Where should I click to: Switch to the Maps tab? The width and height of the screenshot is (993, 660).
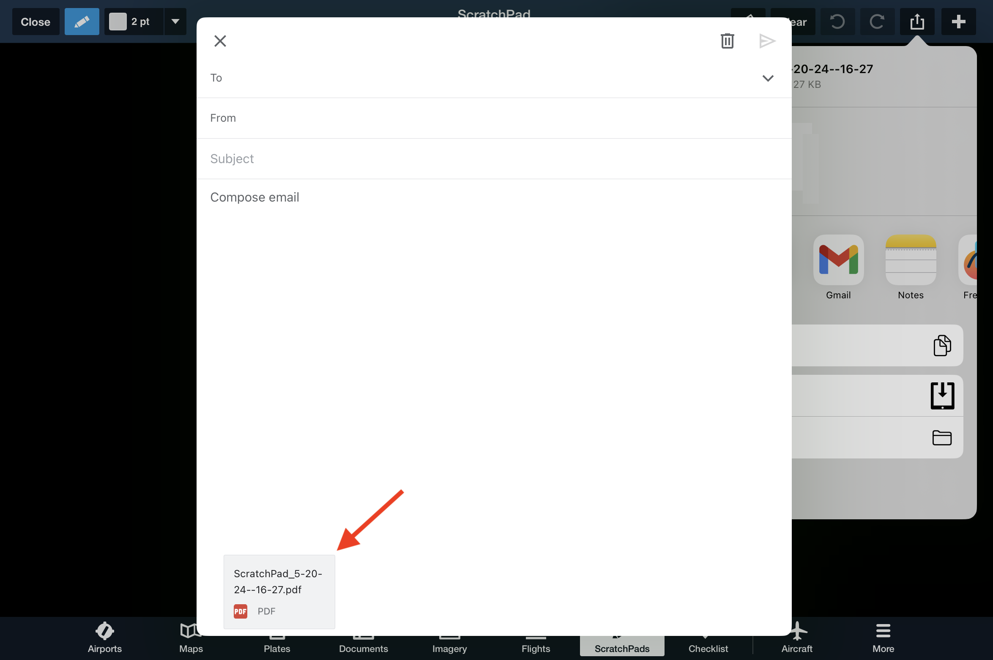(191, 638)
